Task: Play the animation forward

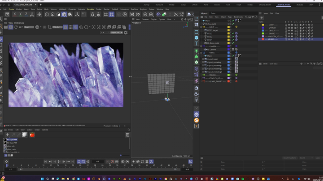Action: click(59, 161)
